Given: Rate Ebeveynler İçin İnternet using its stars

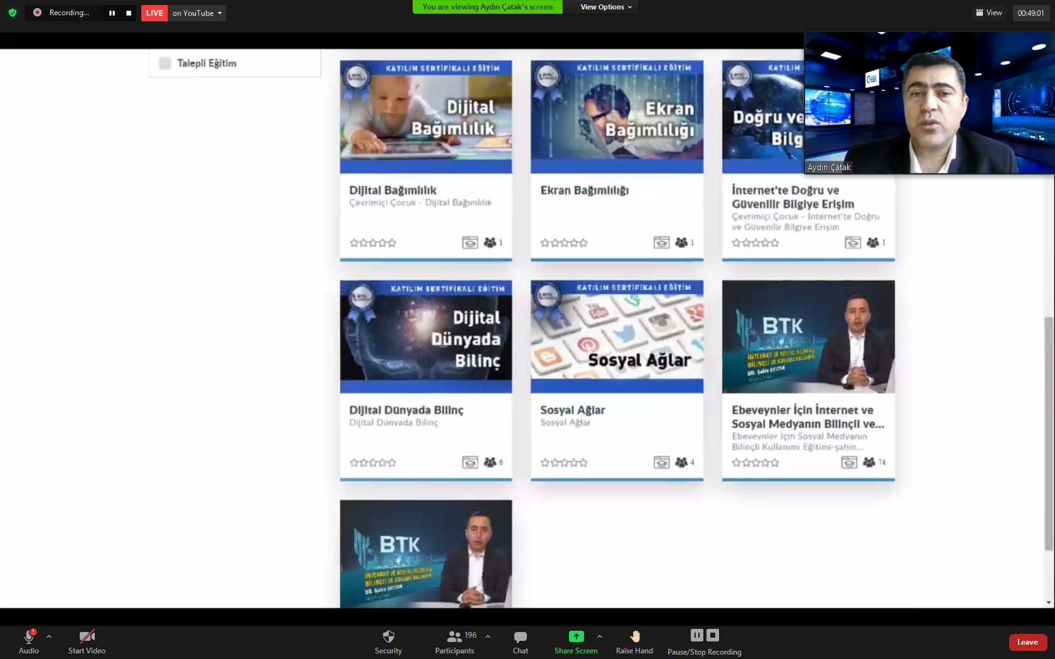Looking at the screenshot, I should point(755,463).
